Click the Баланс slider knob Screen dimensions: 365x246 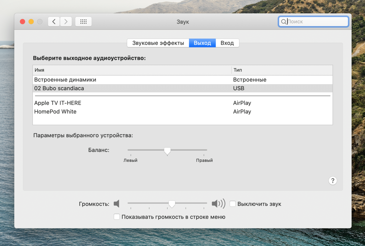click(167, 151)
